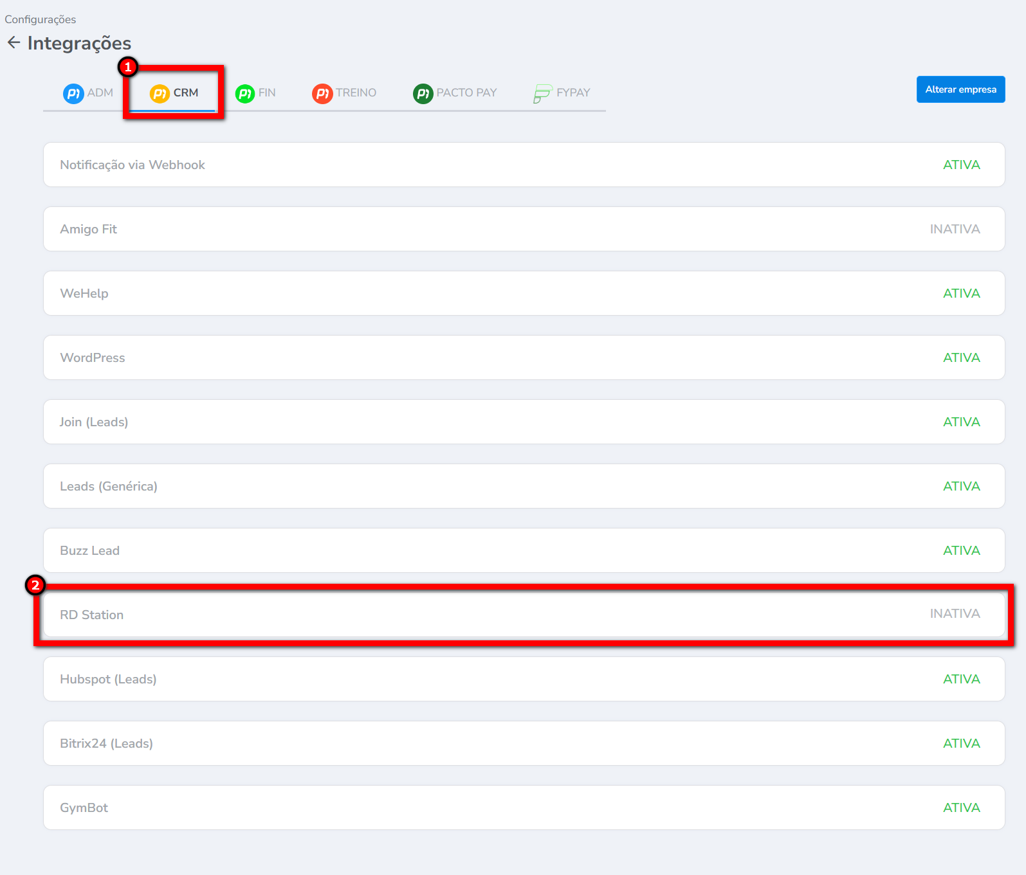This screenshot has width=1026, height=875.
Task: Open the Amigo Fit integration row
Action: point(89,229)
